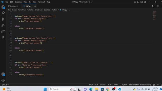162x91 pixels.
Task: Click the feedback icon in the status bar
Action: click(157, 85)
